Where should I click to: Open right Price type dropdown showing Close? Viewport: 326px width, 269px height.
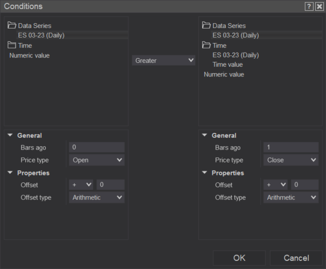291,160
